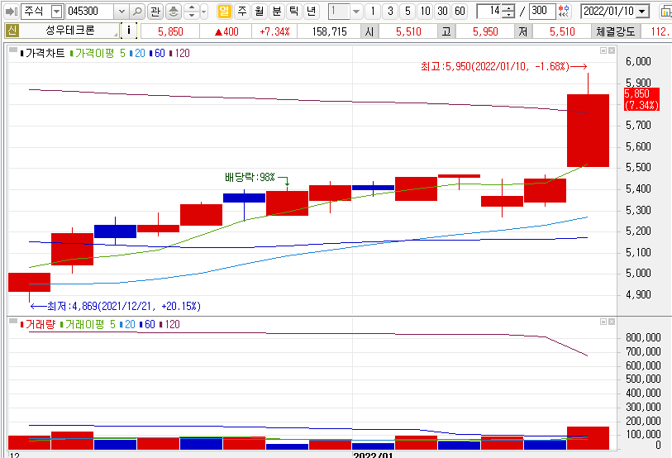672x458 pixels.
Task: Click the high price value 5,950
Action: (485, 31)
